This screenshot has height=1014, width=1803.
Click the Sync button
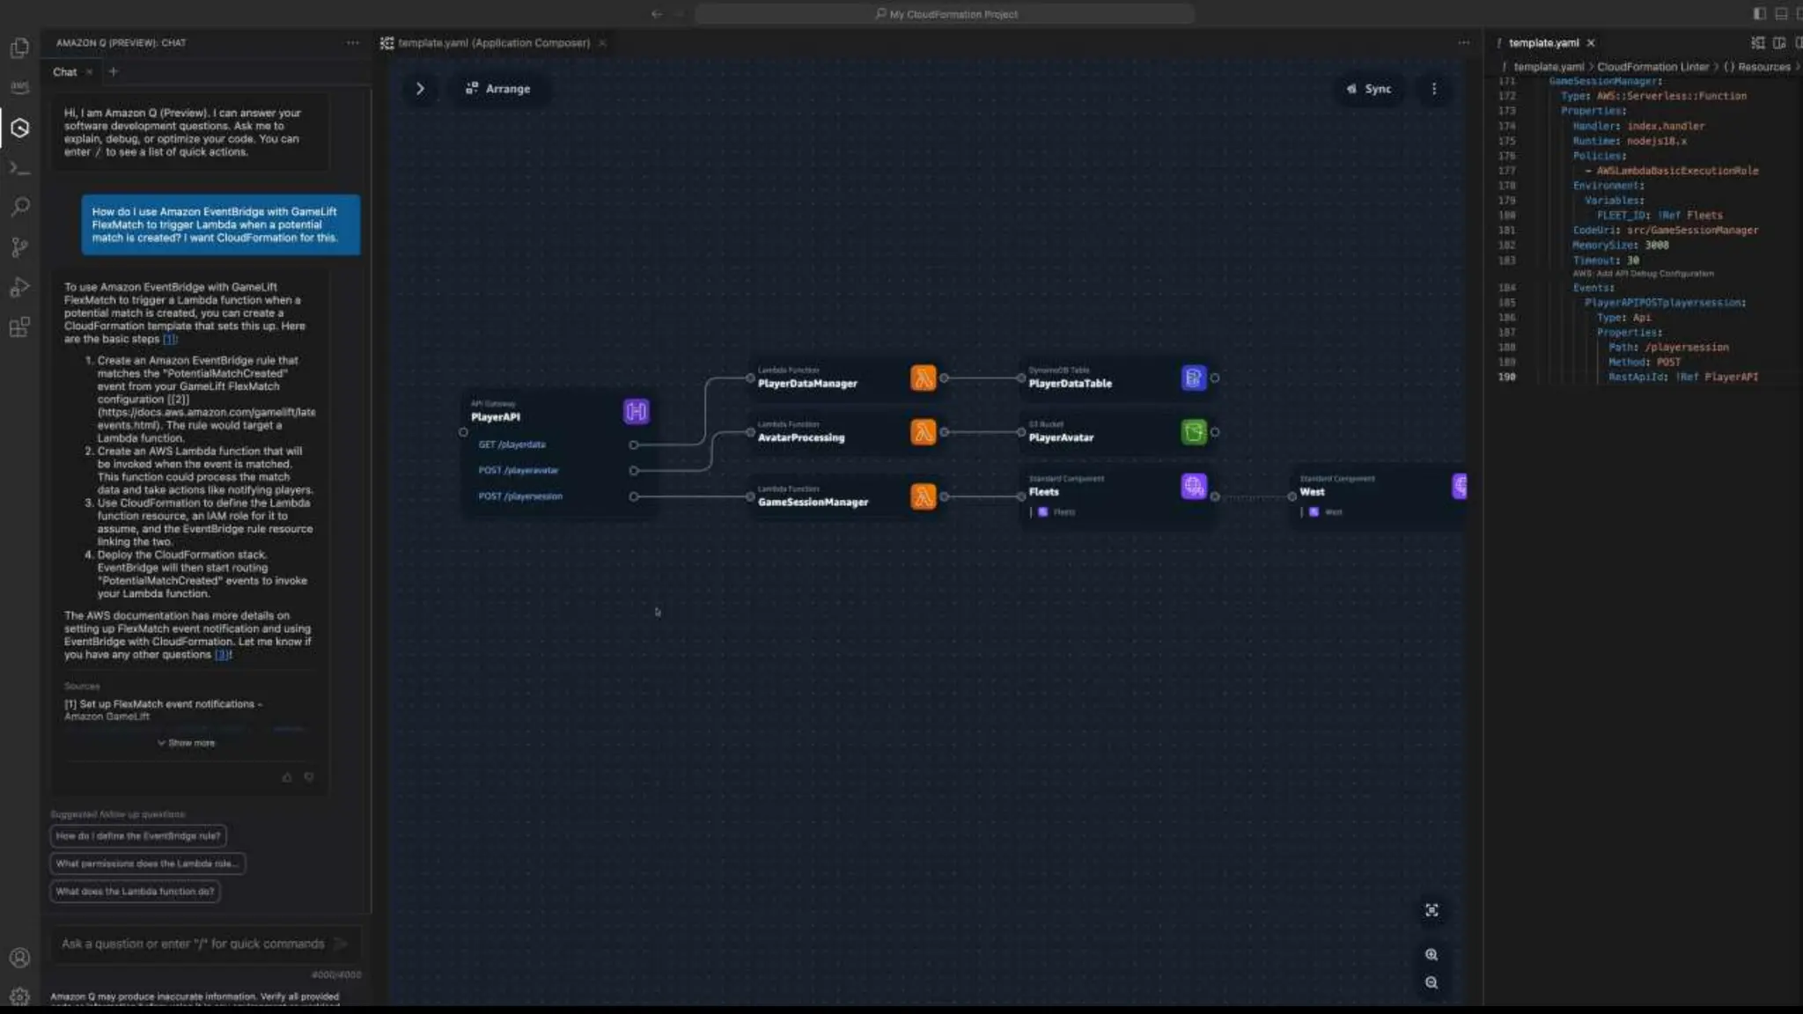[1369, 89]
